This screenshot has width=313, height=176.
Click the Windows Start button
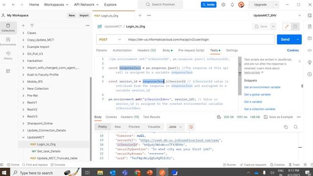tap(4, 173)
